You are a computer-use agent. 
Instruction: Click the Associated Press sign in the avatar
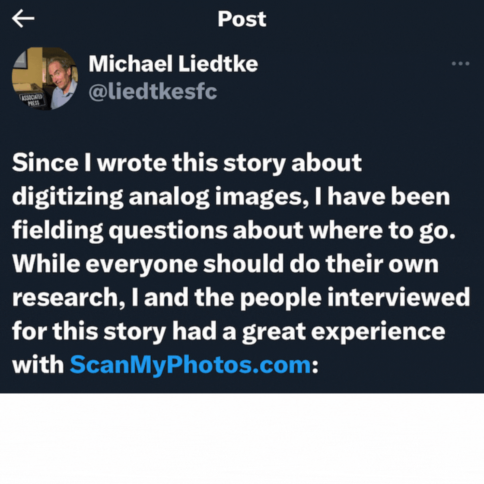pyautogui.click(x=31, y=100)
